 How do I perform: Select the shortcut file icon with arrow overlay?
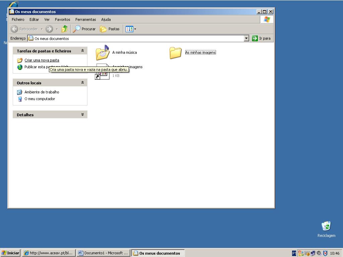(x=102, y=72)
